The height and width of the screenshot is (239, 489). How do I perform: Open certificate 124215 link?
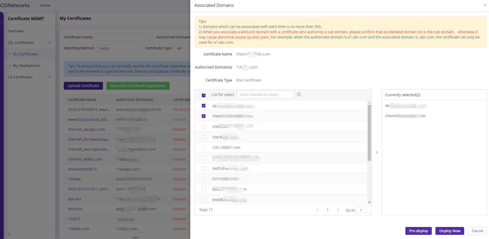pos(74,219)
